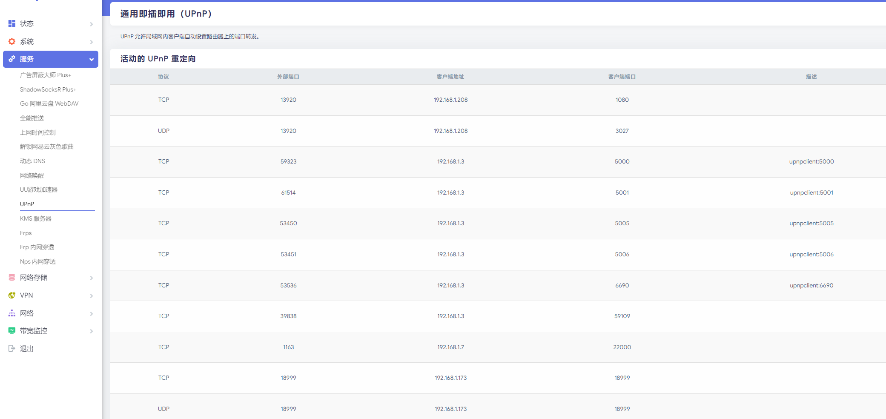Click the 描述 column header
This screenshot has height=419, width=886.
(x=811, y=77)
